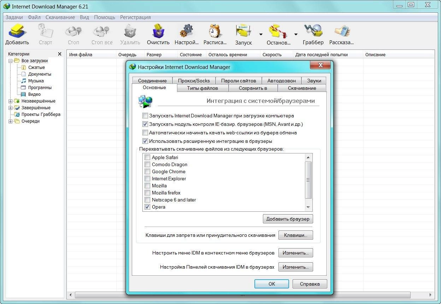Viewport: 441px width, 304px height.
Task: Switch to the Звуки tab
Action: coord(314,81)
